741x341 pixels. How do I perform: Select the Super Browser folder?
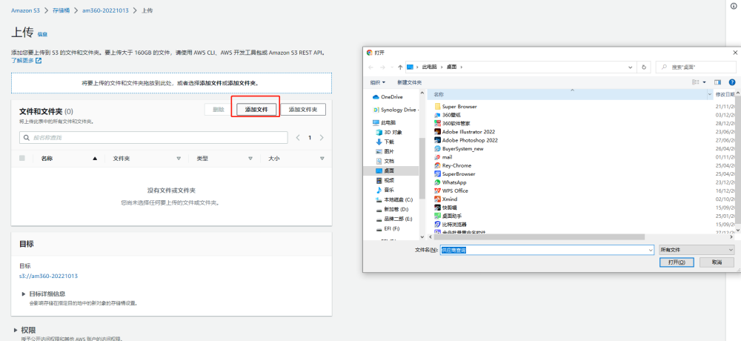tap(456, 107)
